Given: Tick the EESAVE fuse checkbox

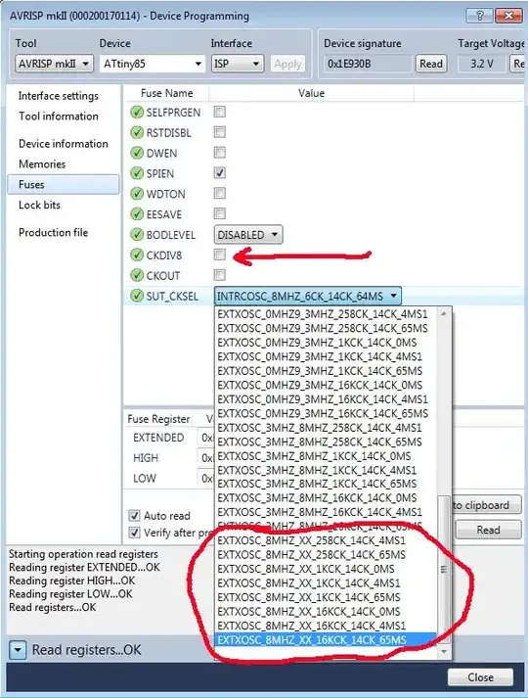Looking at the screenshot, I should pos(220,213).
